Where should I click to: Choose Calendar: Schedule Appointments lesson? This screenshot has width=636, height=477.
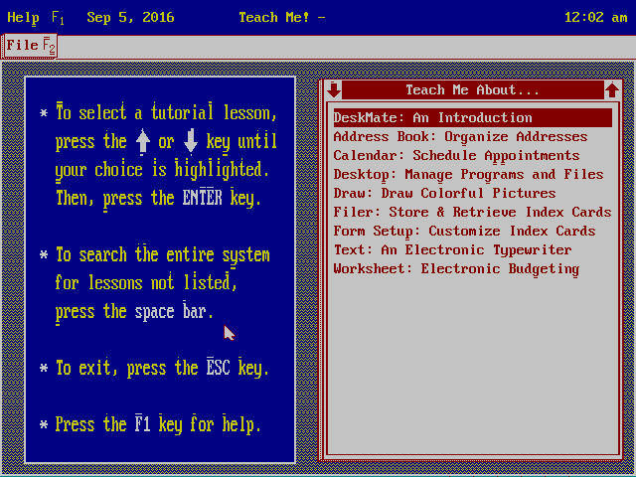pyautogui.click(x=456, y=156)
